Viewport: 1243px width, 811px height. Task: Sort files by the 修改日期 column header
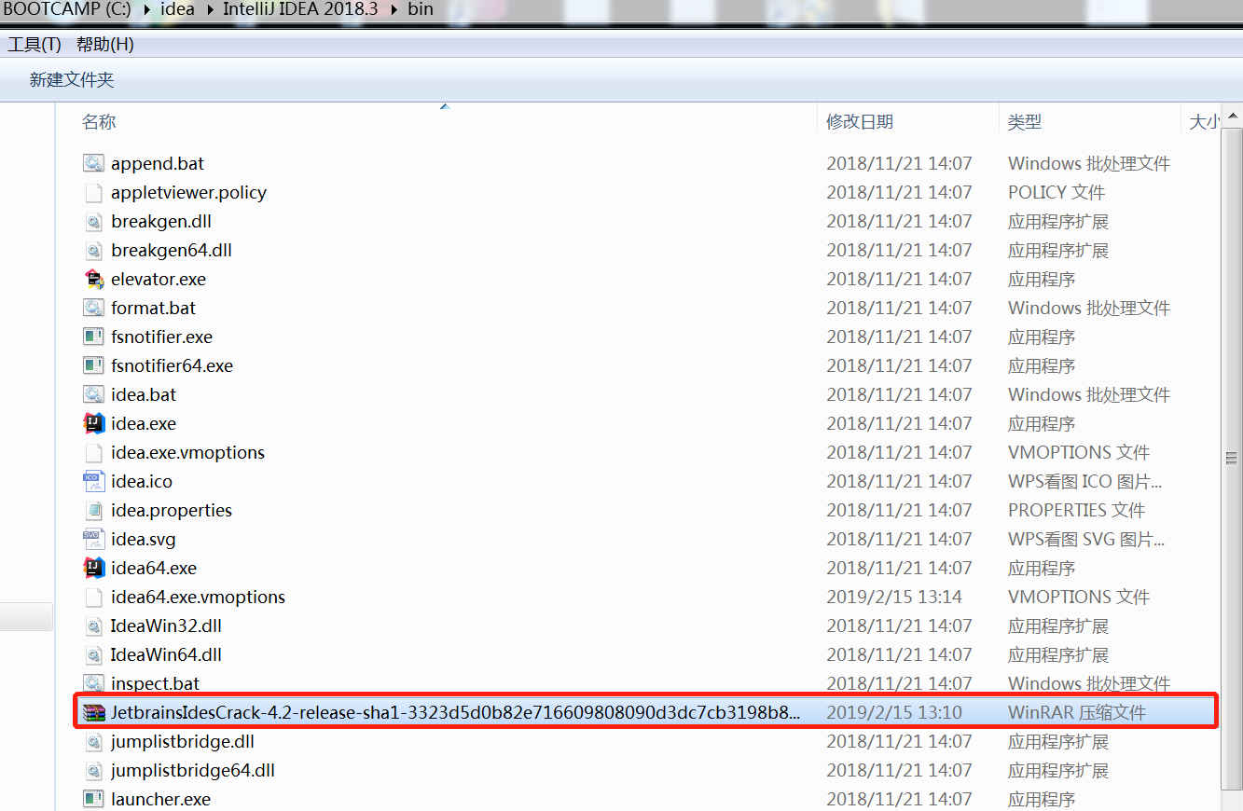(x=860, y=122)
